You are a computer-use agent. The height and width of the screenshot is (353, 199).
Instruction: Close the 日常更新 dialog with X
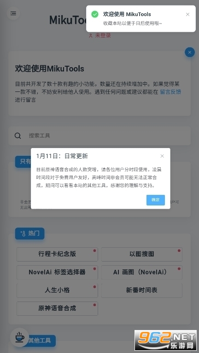click(x=162, y=156)
